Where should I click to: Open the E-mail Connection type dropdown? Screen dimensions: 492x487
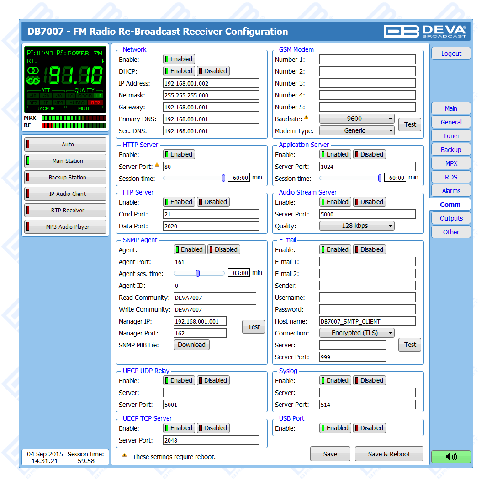[356, 333]
